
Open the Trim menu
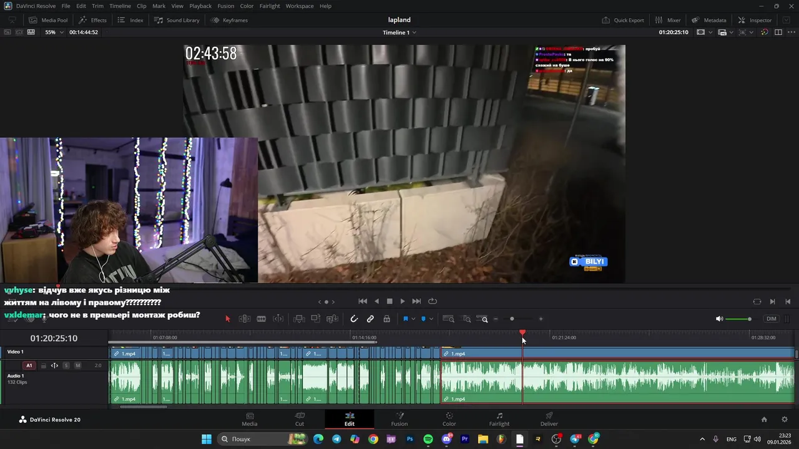(x=97, y=6)
